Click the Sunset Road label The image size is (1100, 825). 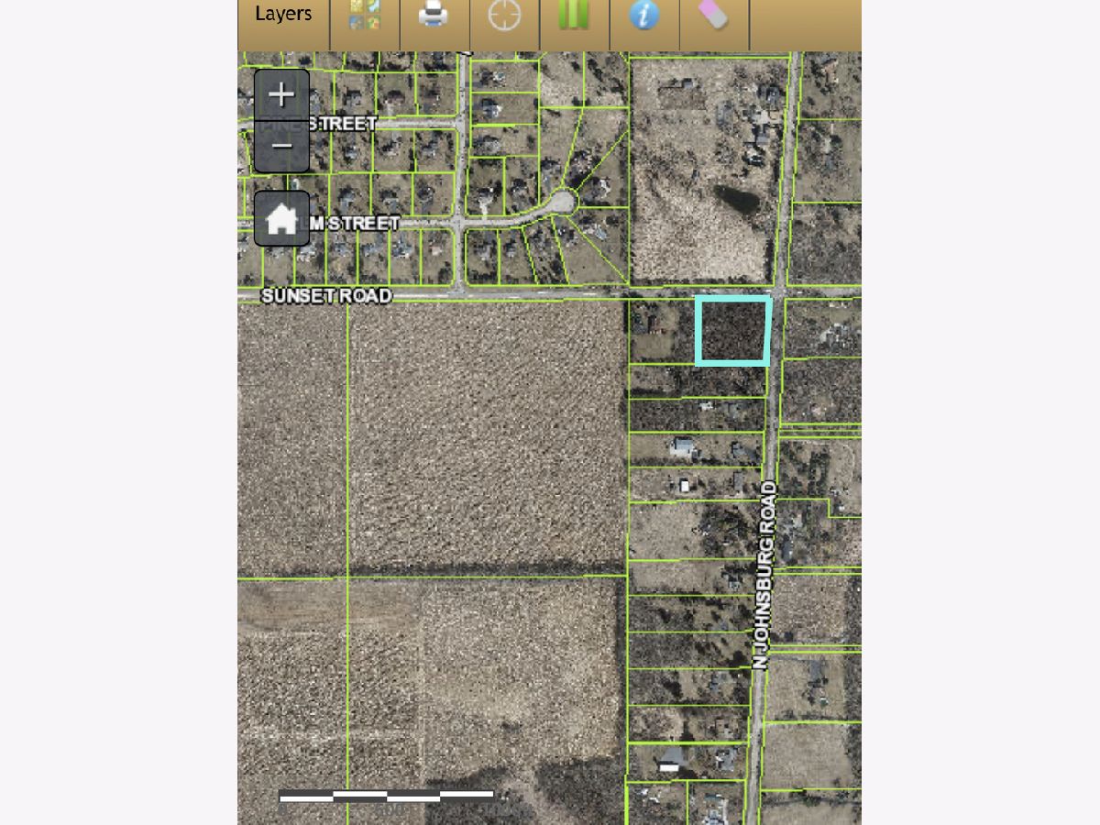click(326, 296)
